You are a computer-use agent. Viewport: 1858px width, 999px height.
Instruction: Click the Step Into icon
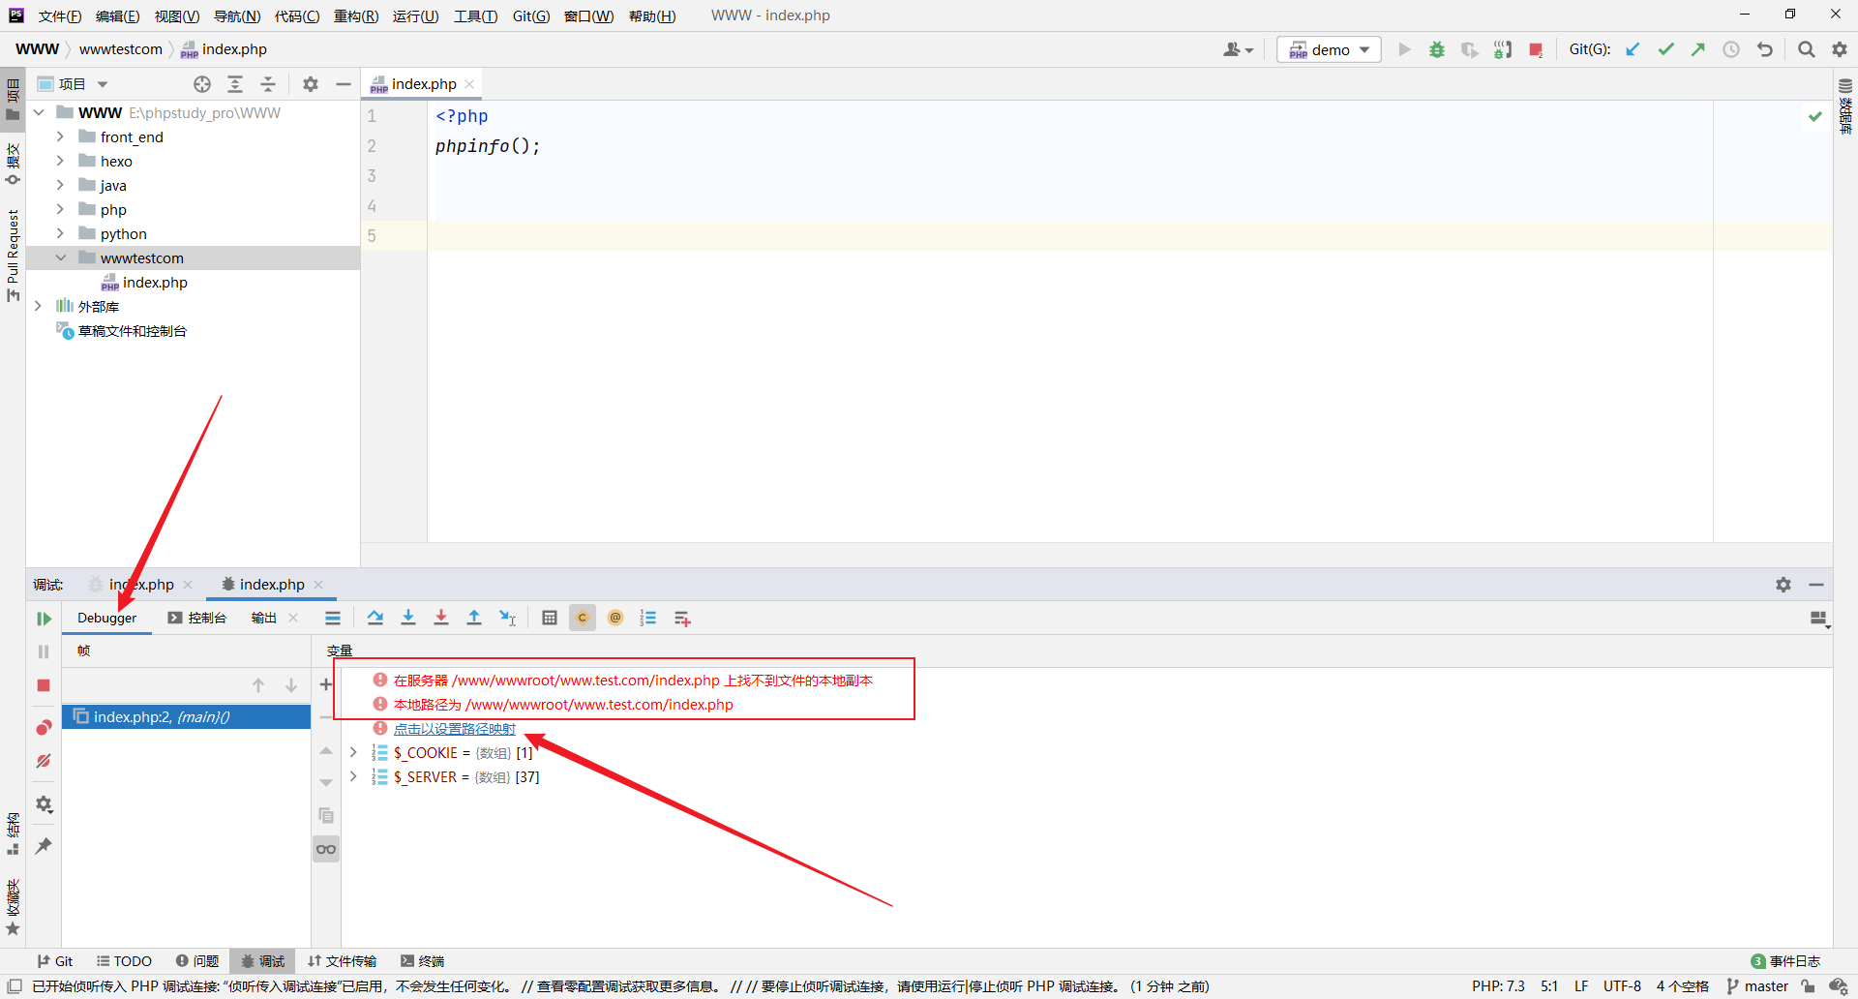click(x=408, y=618)
